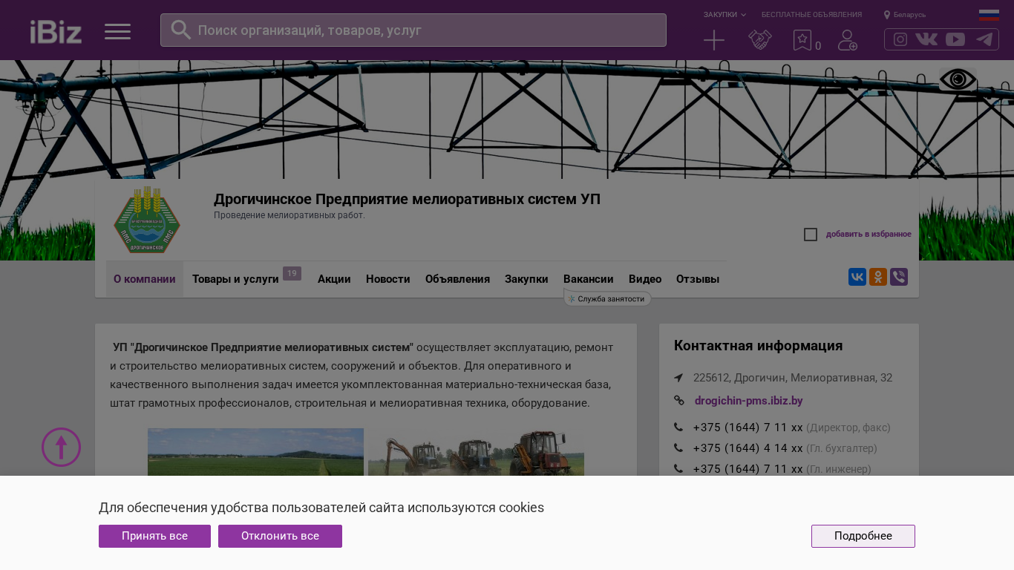Check the 'добавить в избранное' checkbox

coord(811,235)
